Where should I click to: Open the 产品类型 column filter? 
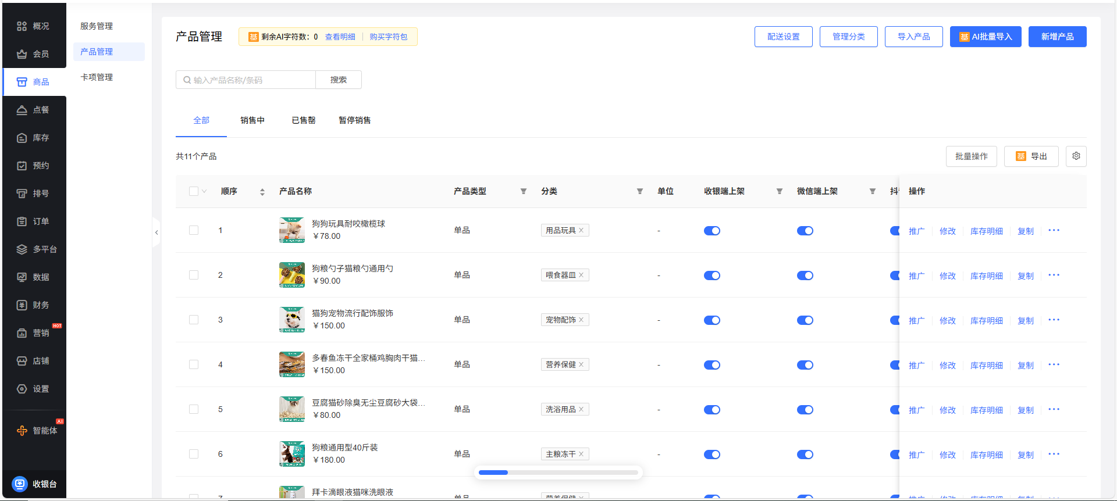[523, 191]
